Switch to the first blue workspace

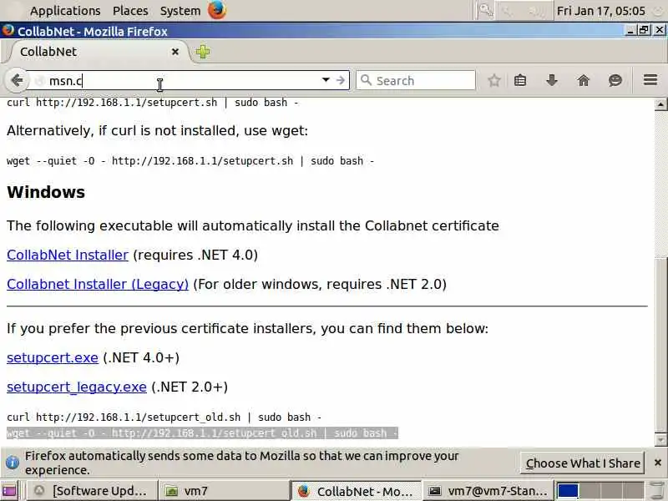coord(568,491)
